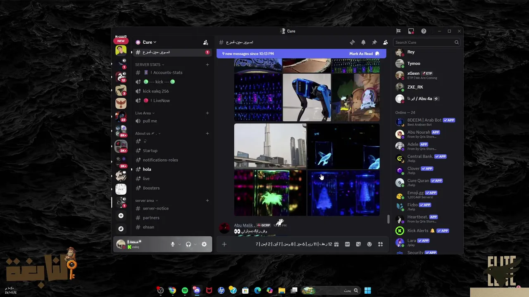The image size is (529, 297).
Task: Open User Settings gear icon
Action: coord(204,244)
